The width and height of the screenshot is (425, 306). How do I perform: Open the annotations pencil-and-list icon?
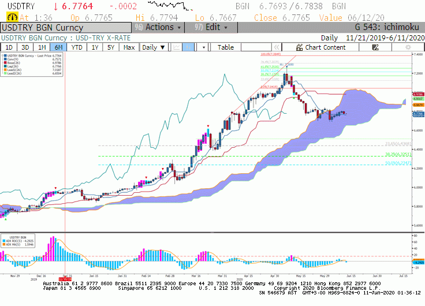click(x=375, y=47)
